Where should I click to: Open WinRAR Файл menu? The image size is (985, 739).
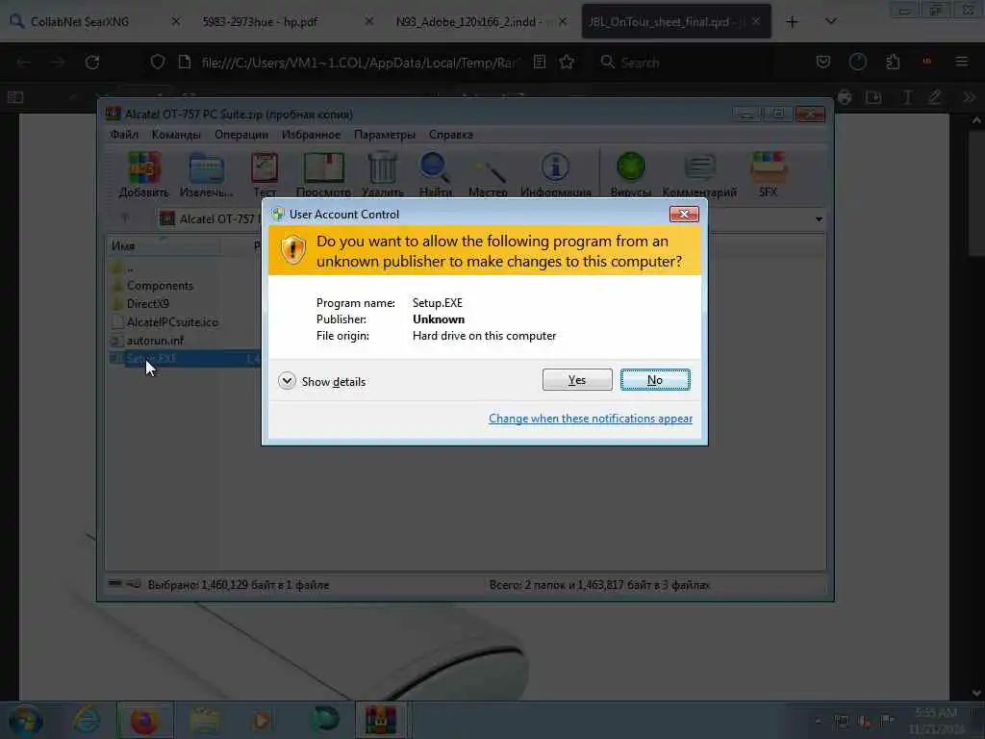pos(124,135)
